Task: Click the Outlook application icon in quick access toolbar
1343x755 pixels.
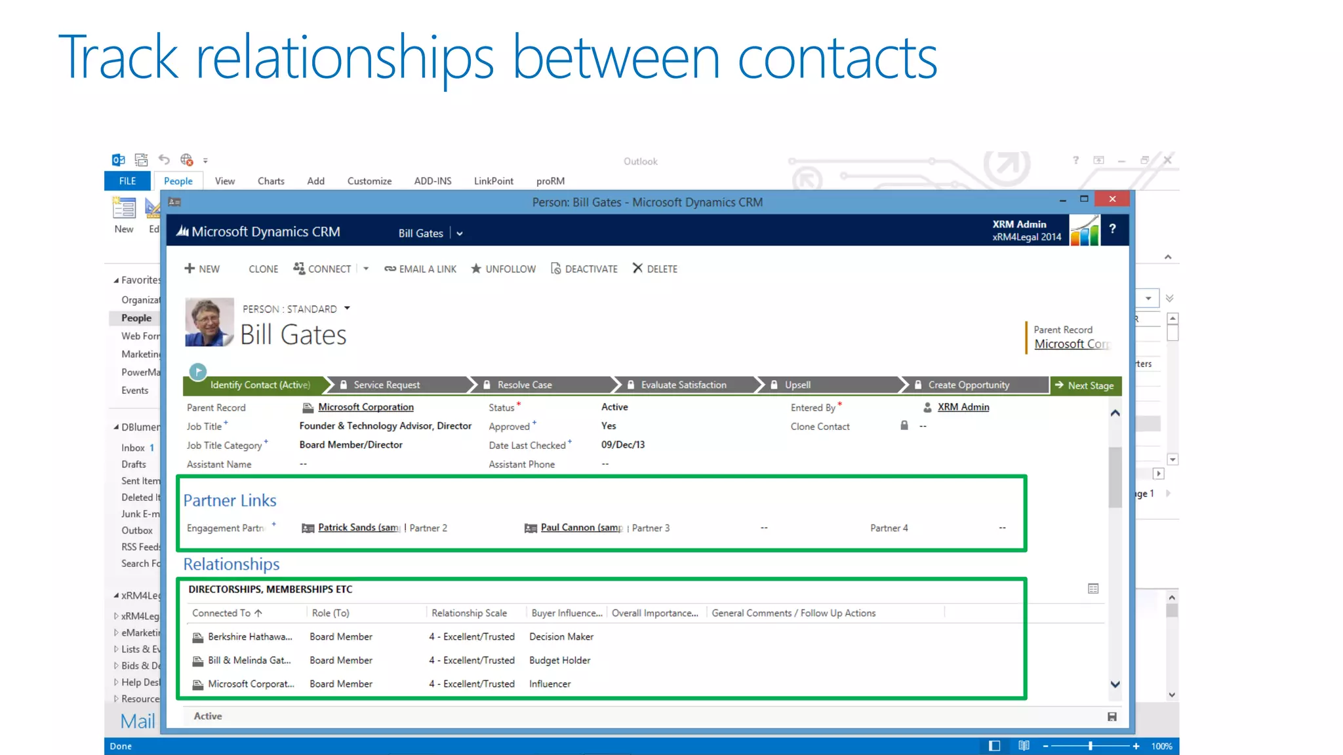Action: [118, 160]
